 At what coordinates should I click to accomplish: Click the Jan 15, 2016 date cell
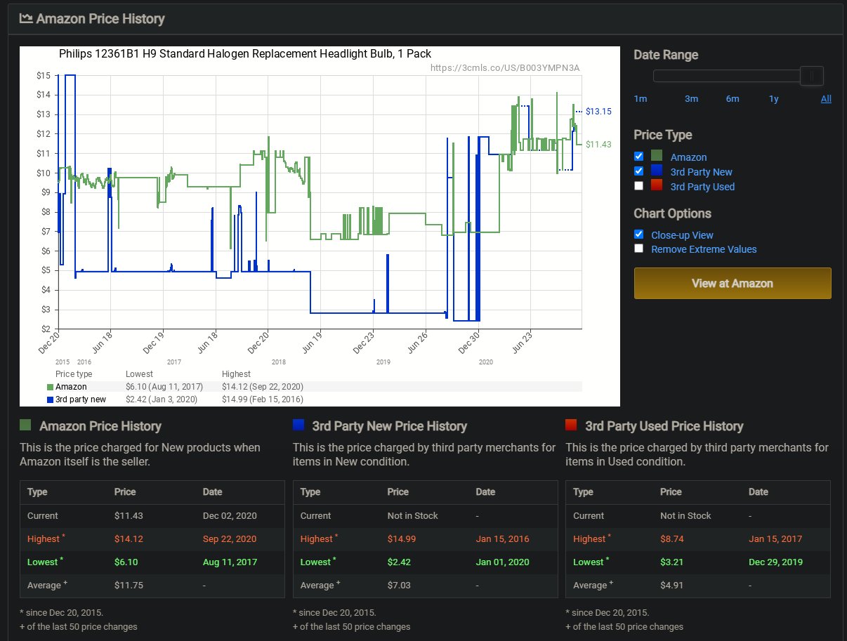[x=502, y=538]
